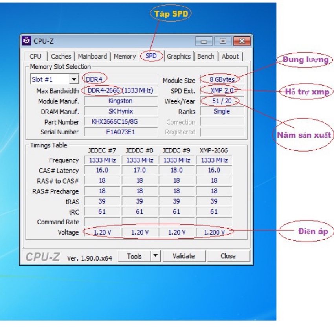Viewport: 334px width, 334px height.
Task: Click the tRAS value 39 under JEDEC #7
Action: click(102, 201)
